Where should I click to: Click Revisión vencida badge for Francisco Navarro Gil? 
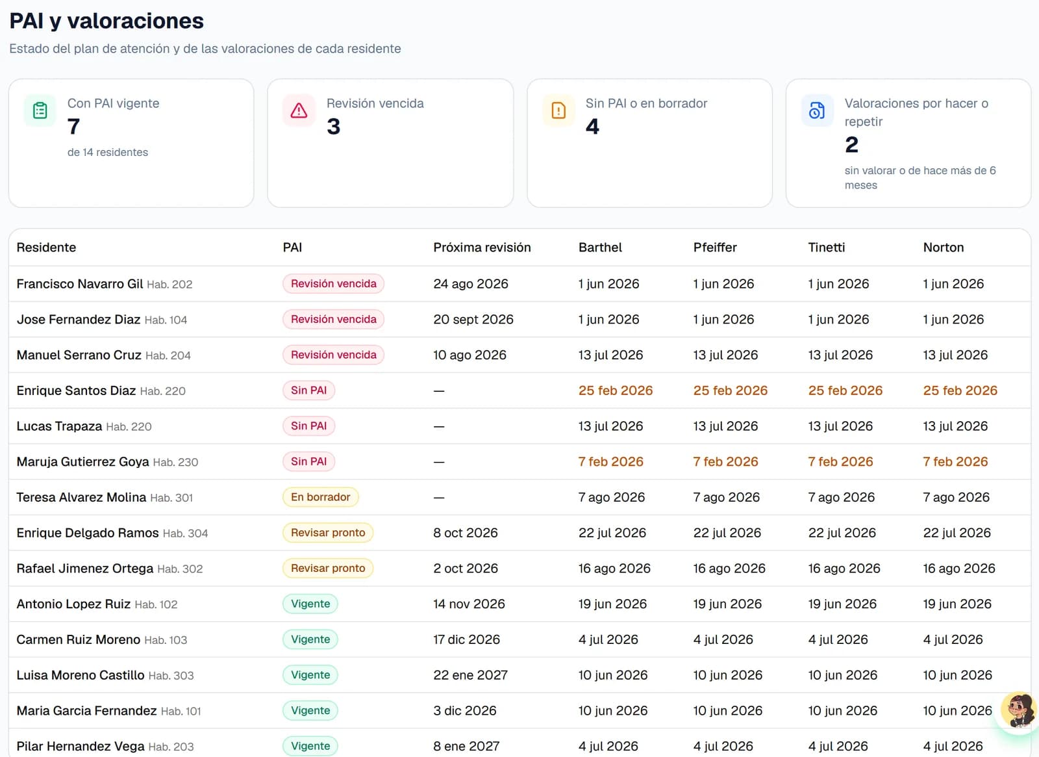point(333,284)
